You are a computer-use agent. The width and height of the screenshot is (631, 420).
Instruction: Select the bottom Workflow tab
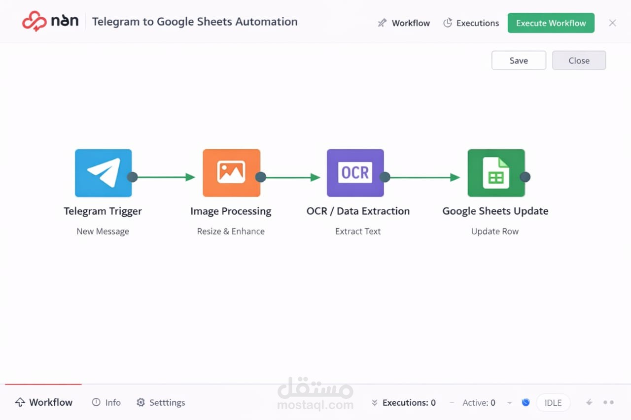(x=43, y=402)
